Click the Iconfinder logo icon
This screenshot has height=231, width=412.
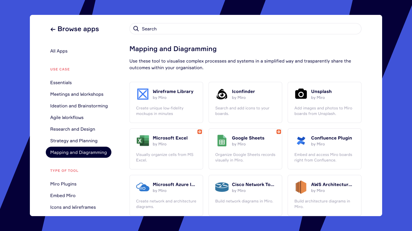click(x=222, y=94)
